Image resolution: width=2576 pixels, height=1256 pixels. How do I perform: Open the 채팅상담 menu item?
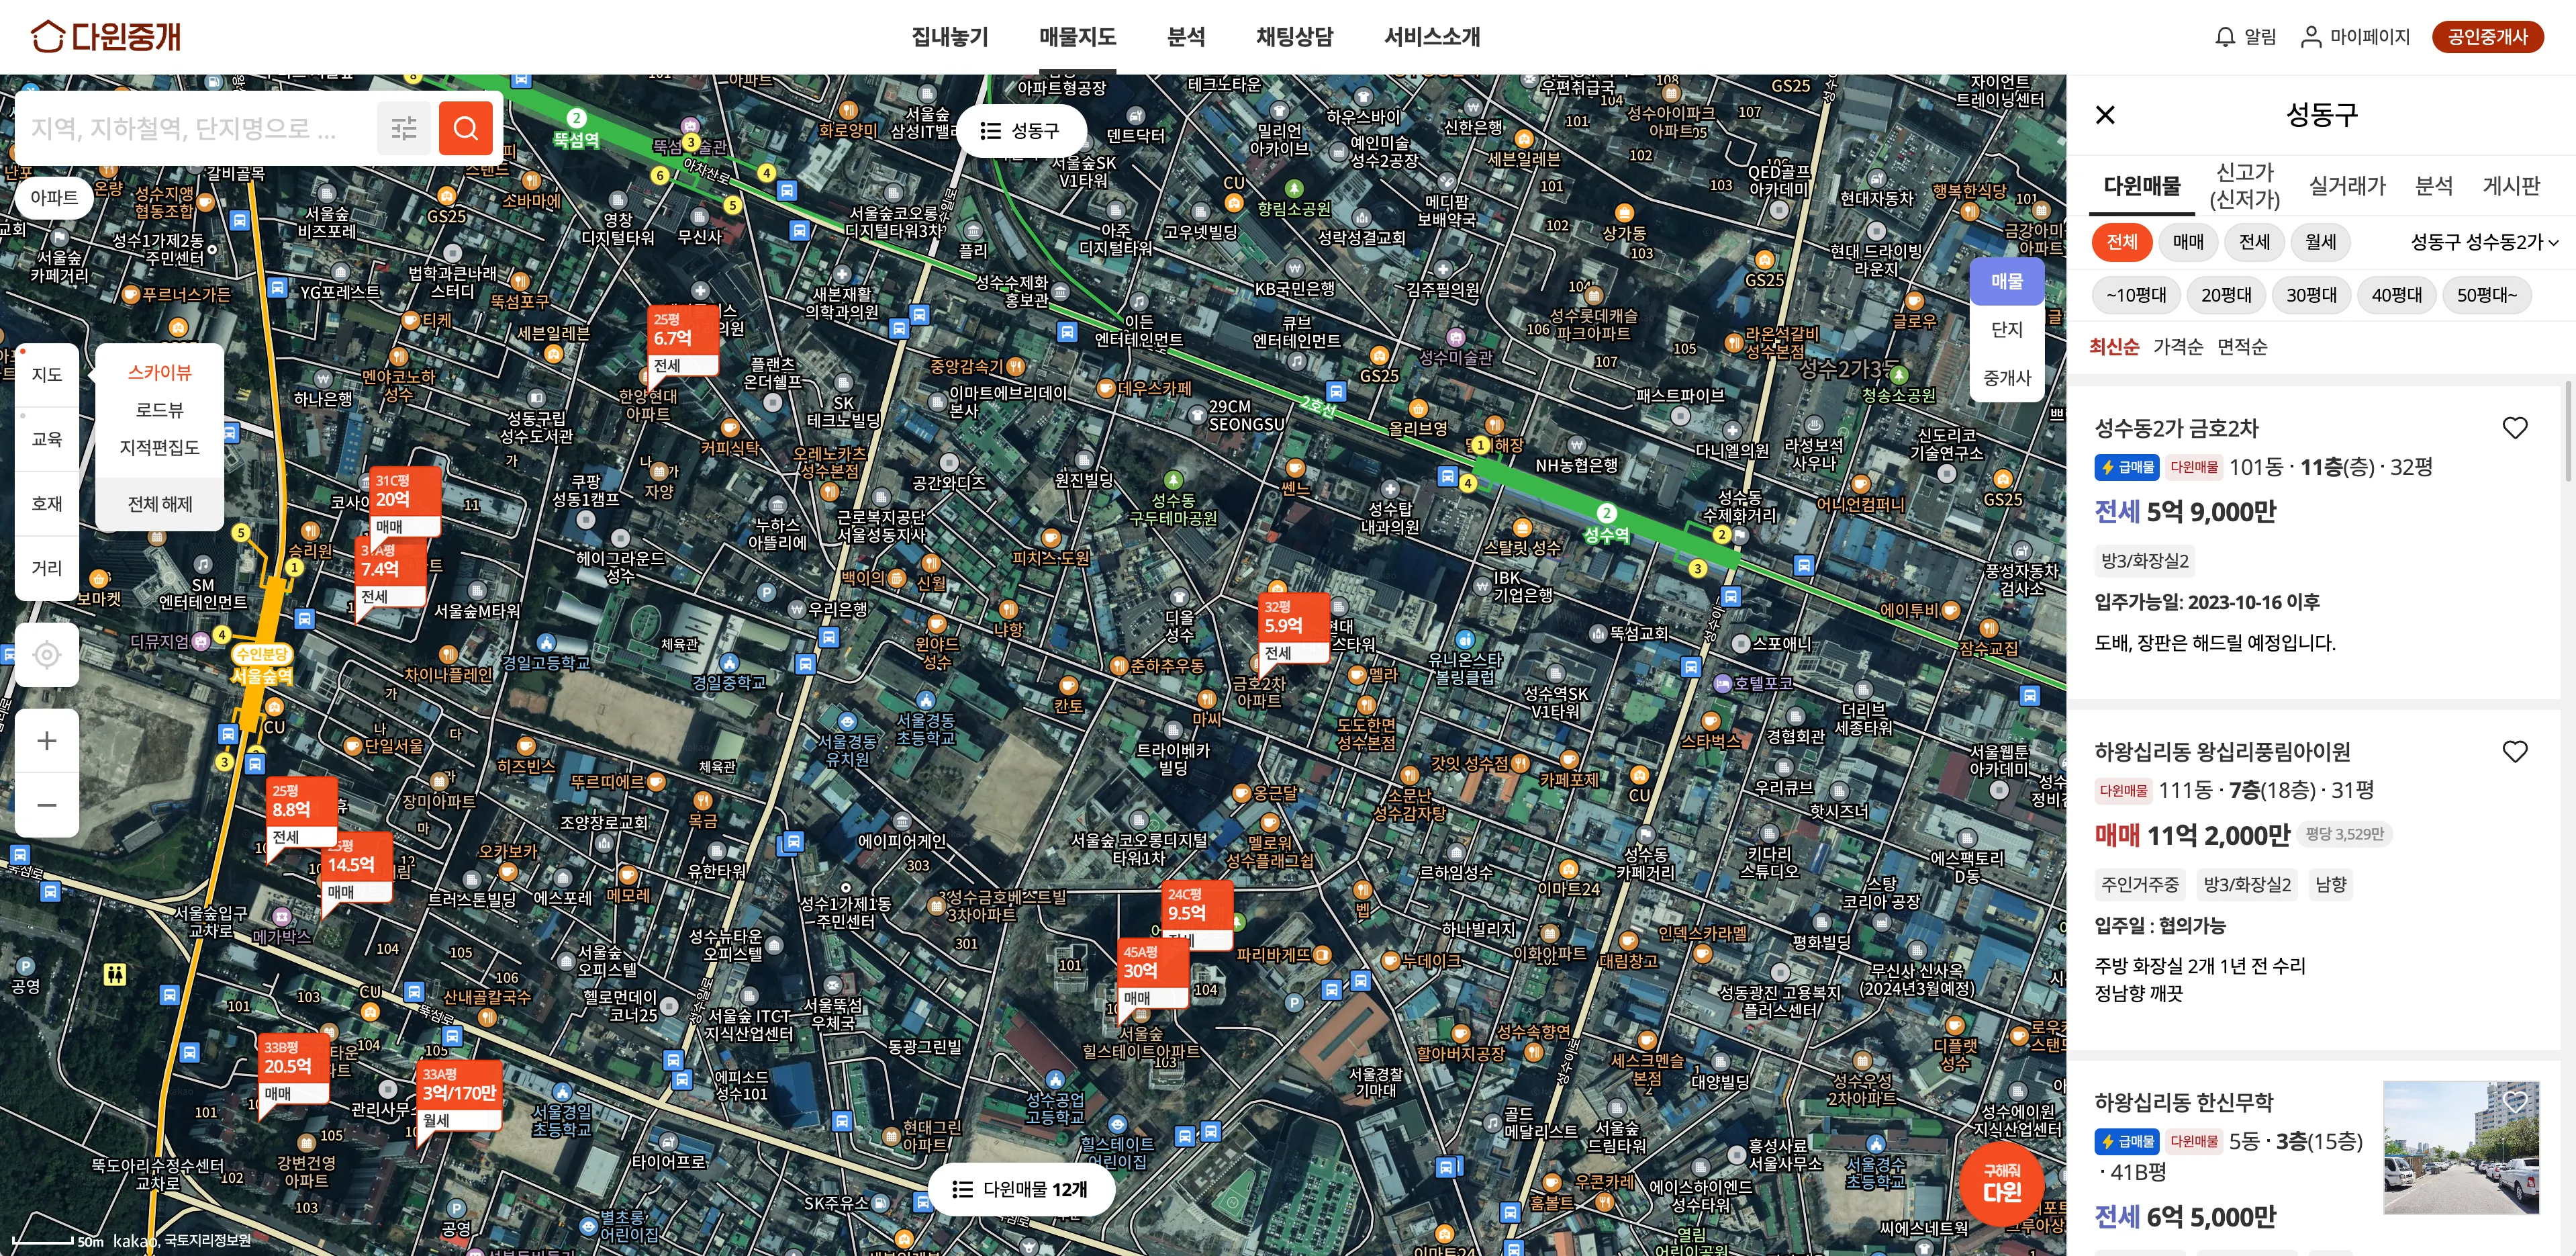(1294, 37)
